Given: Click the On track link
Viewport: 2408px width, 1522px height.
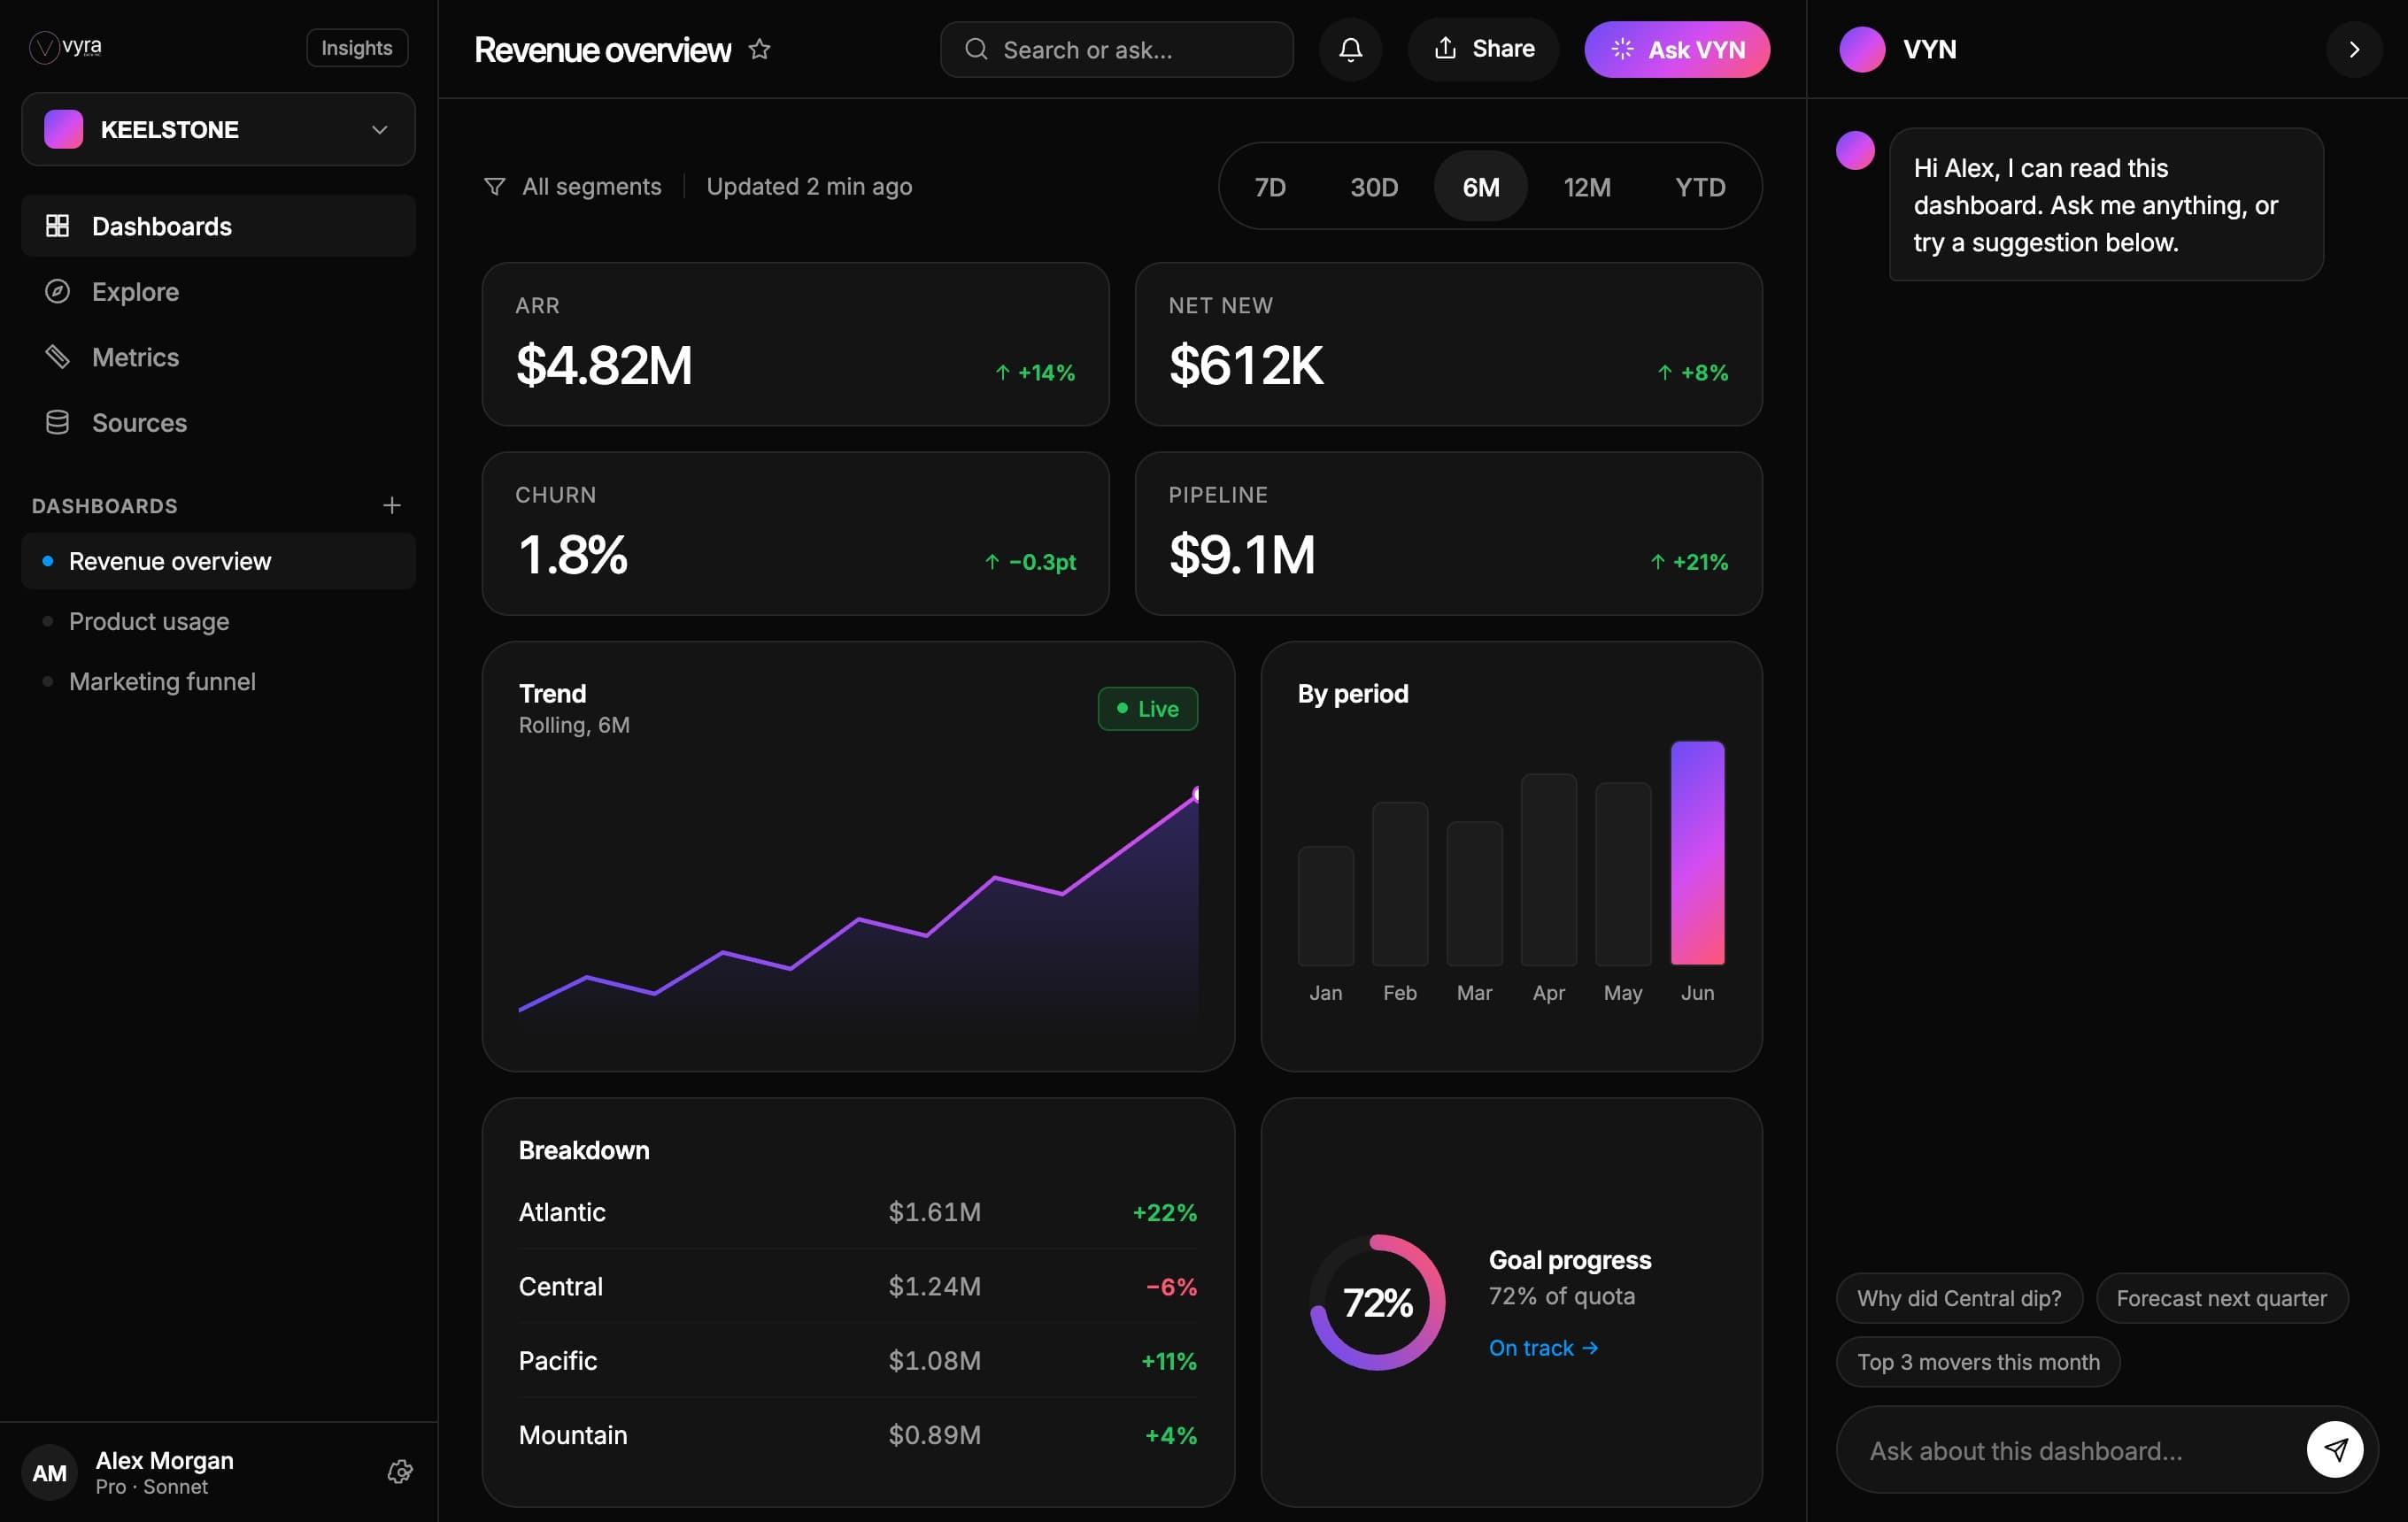Looking at the screenshot, I should [x=1543, y=1347].
